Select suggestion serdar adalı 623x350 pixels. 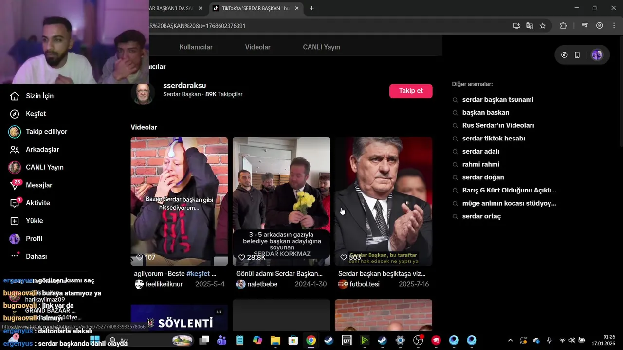[x=480, y=152]
